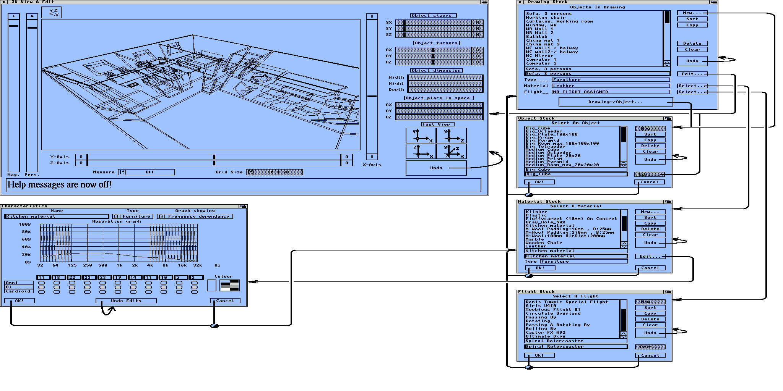Viewport: 783px width, 391px height.
Task: Click the AX object turner slider
Action: tap(433, 50)
